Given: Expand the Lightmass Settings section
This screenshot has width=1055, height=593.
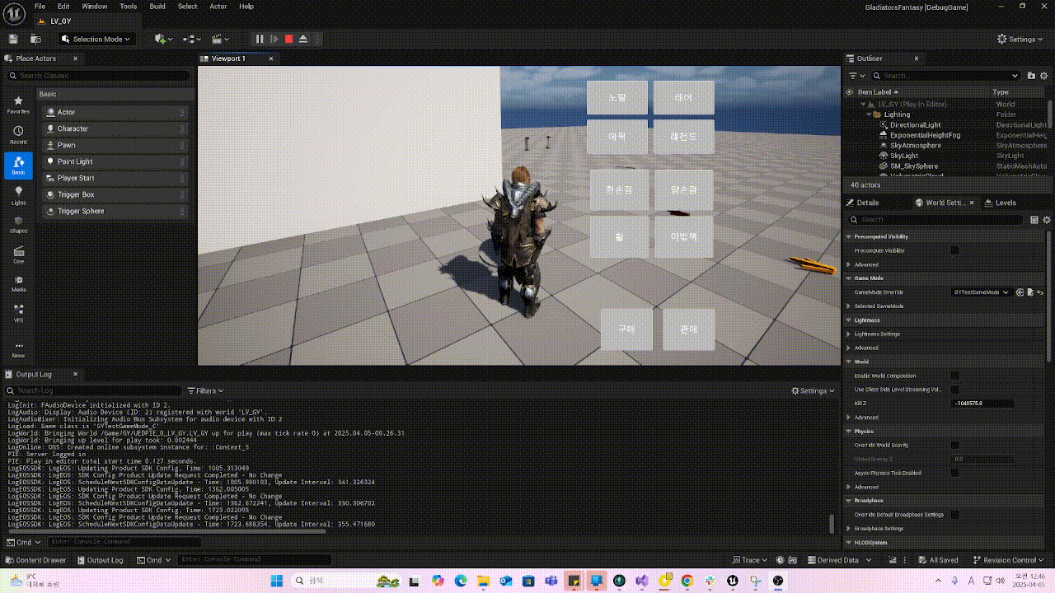Looking at the screenshot, I should click(x=850, y=334).
